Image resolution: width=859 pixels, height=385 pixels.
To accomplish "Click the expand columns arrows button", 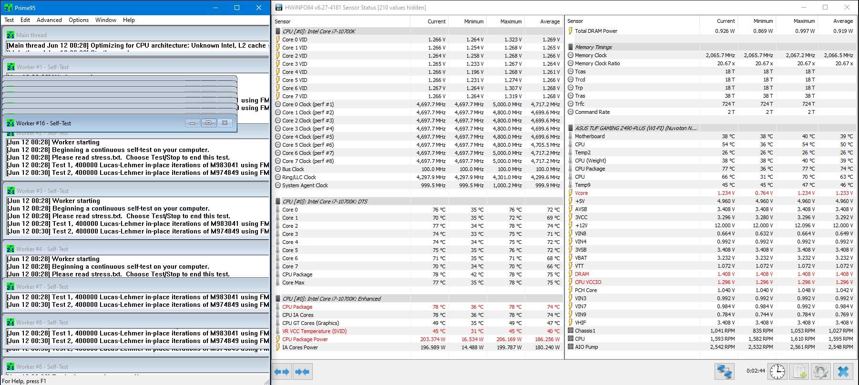I will tap(282, 372).
